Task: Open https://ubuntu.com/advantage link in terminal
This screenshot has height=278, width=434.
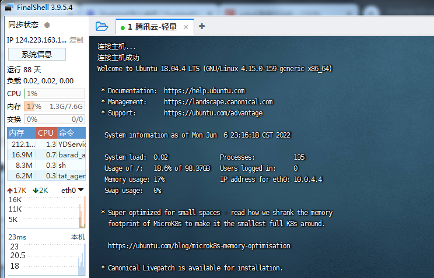Action: [213, 113]
